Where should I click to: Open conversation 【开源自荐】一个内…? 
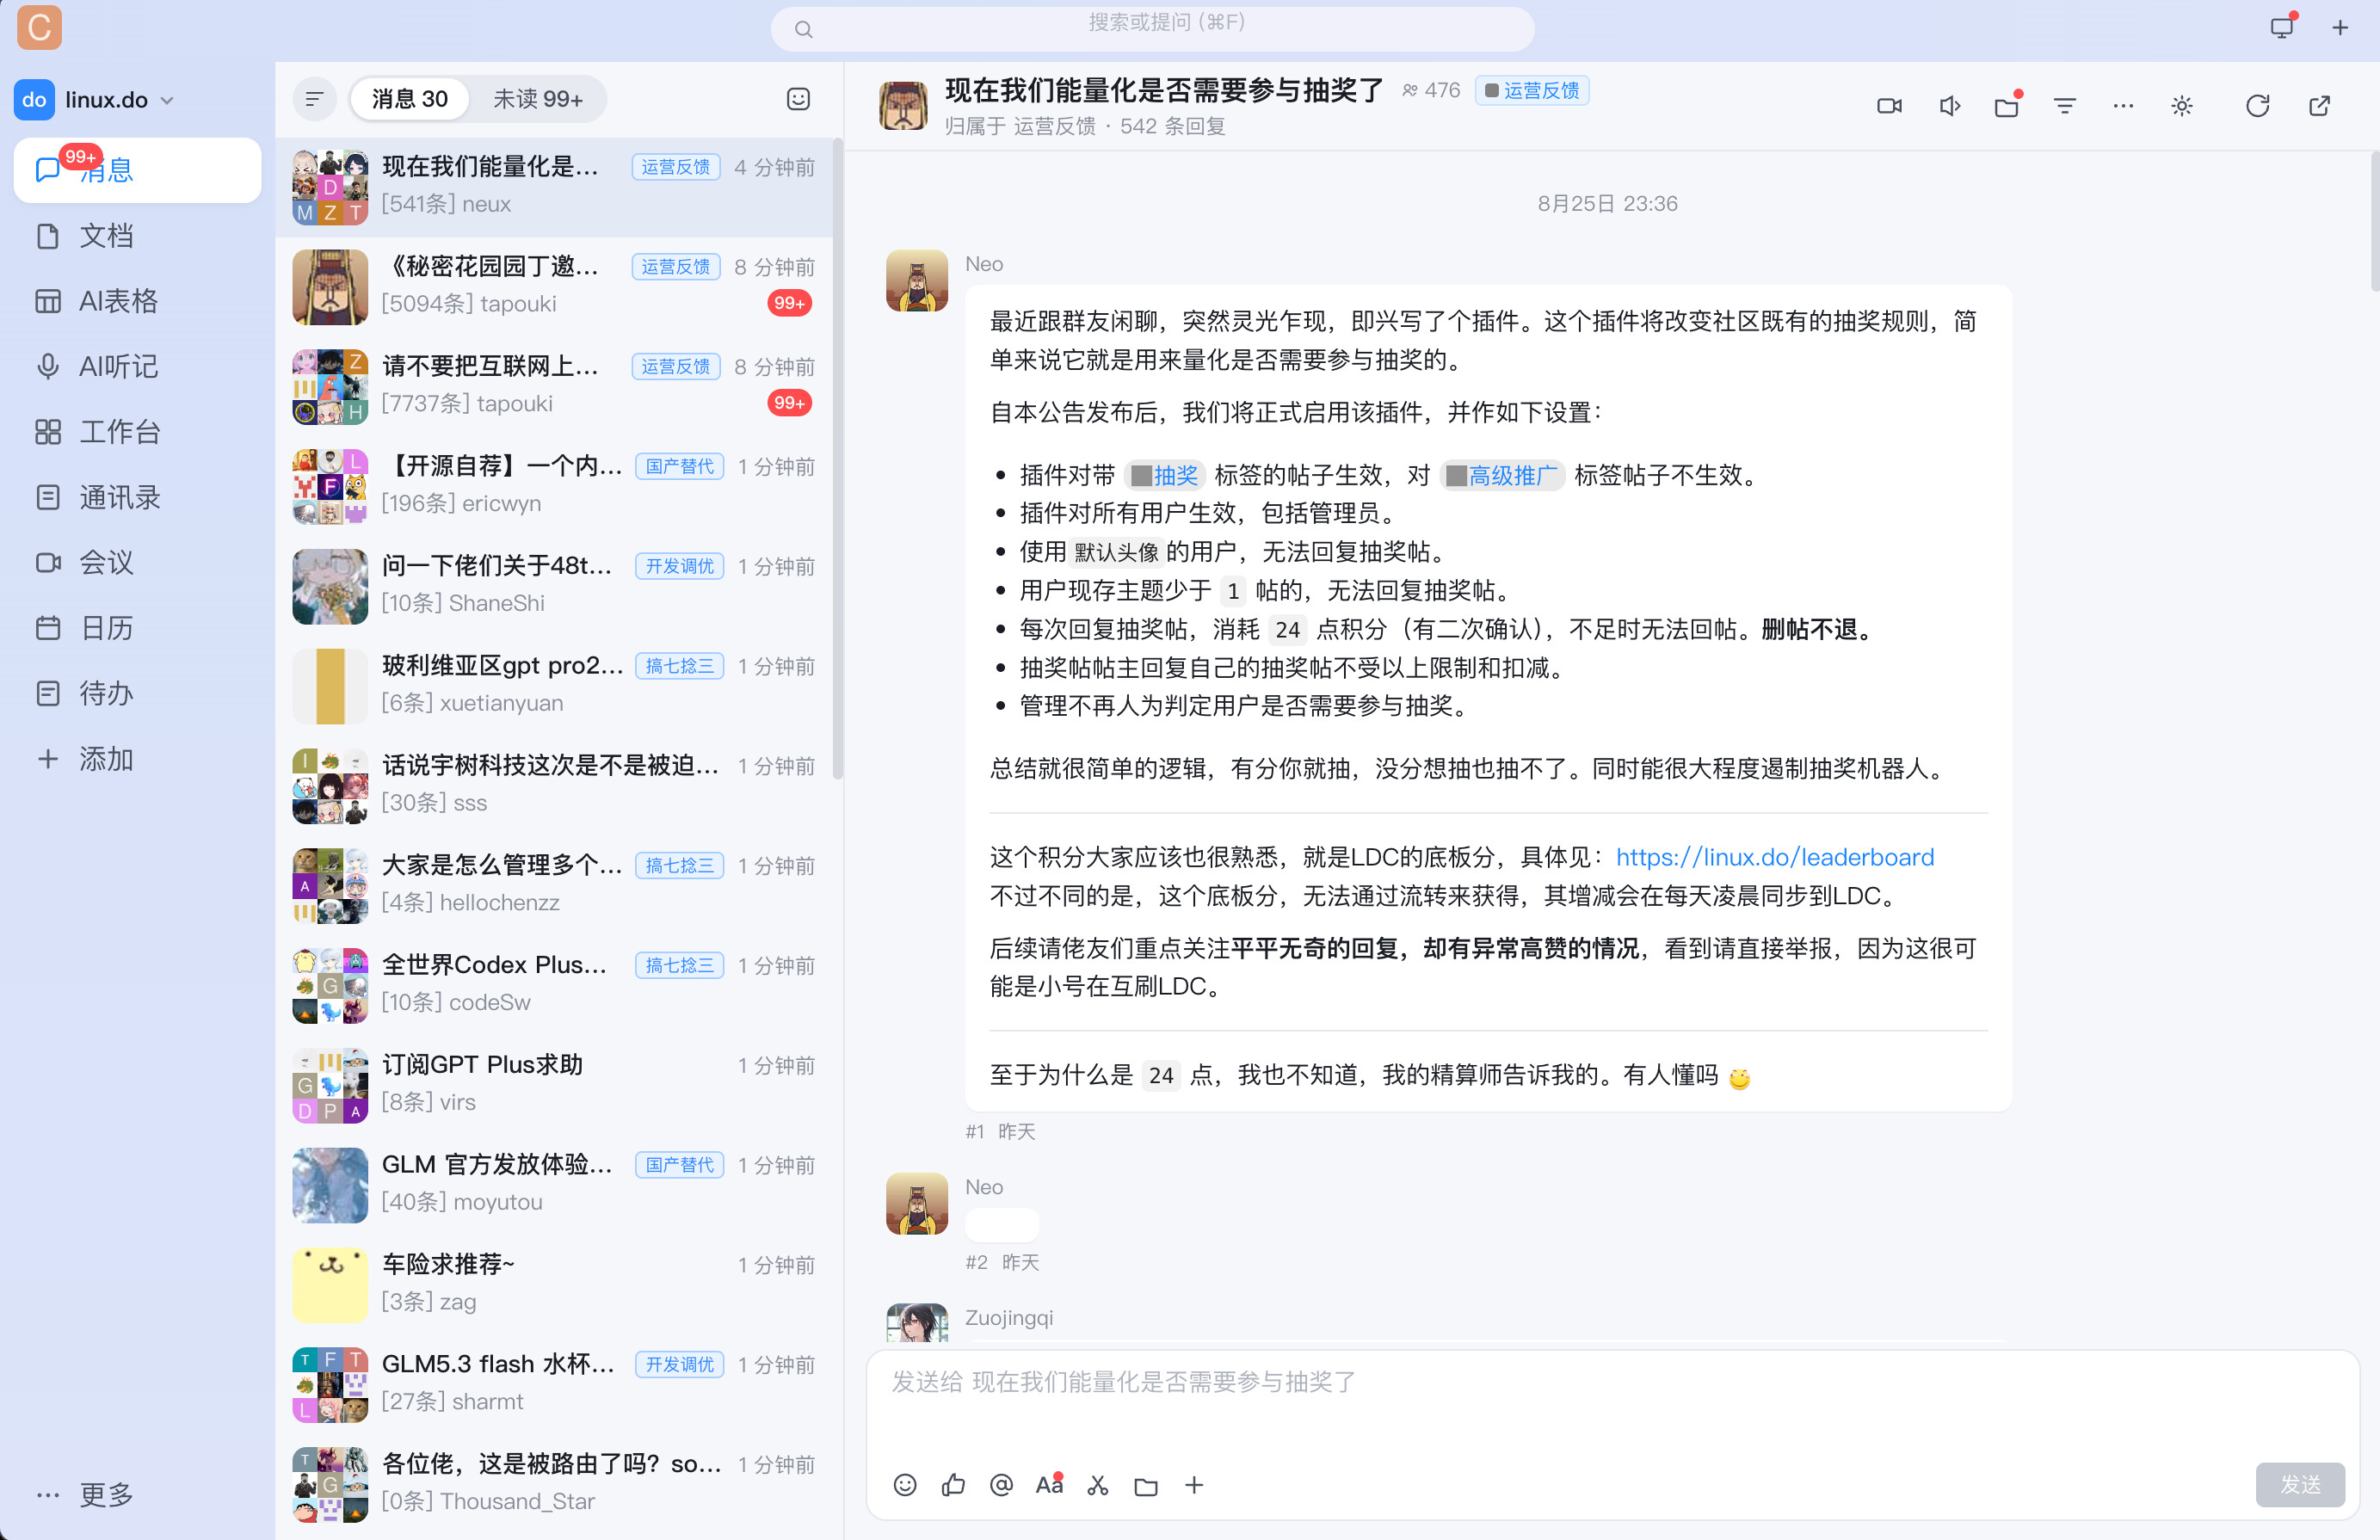coord(554,486)
